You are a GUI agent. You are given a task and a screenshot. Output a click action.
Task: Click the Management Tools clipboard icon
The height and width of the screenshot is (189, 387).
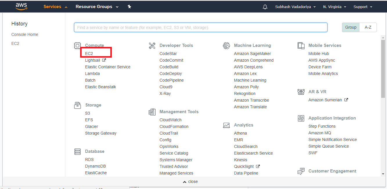point(152,112)
